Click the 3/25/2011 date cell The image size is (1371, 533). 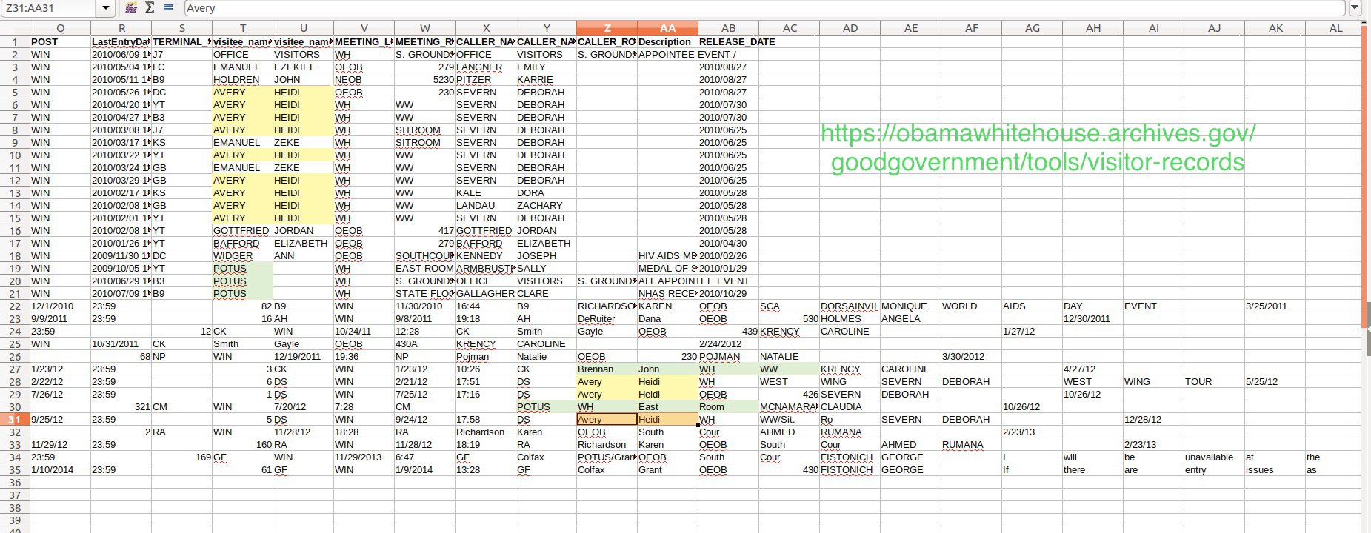[1275, 306]
